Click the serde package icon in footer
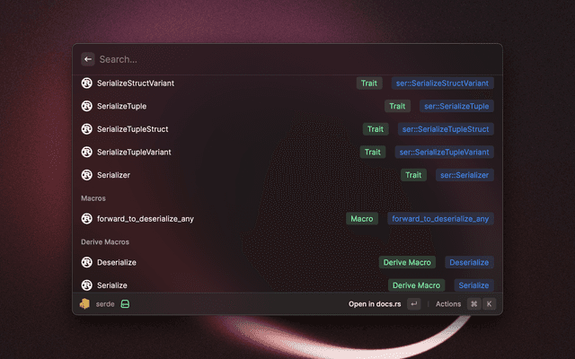Image resolution: width=575 pixels, height=359 pixels. coord(84,304)
